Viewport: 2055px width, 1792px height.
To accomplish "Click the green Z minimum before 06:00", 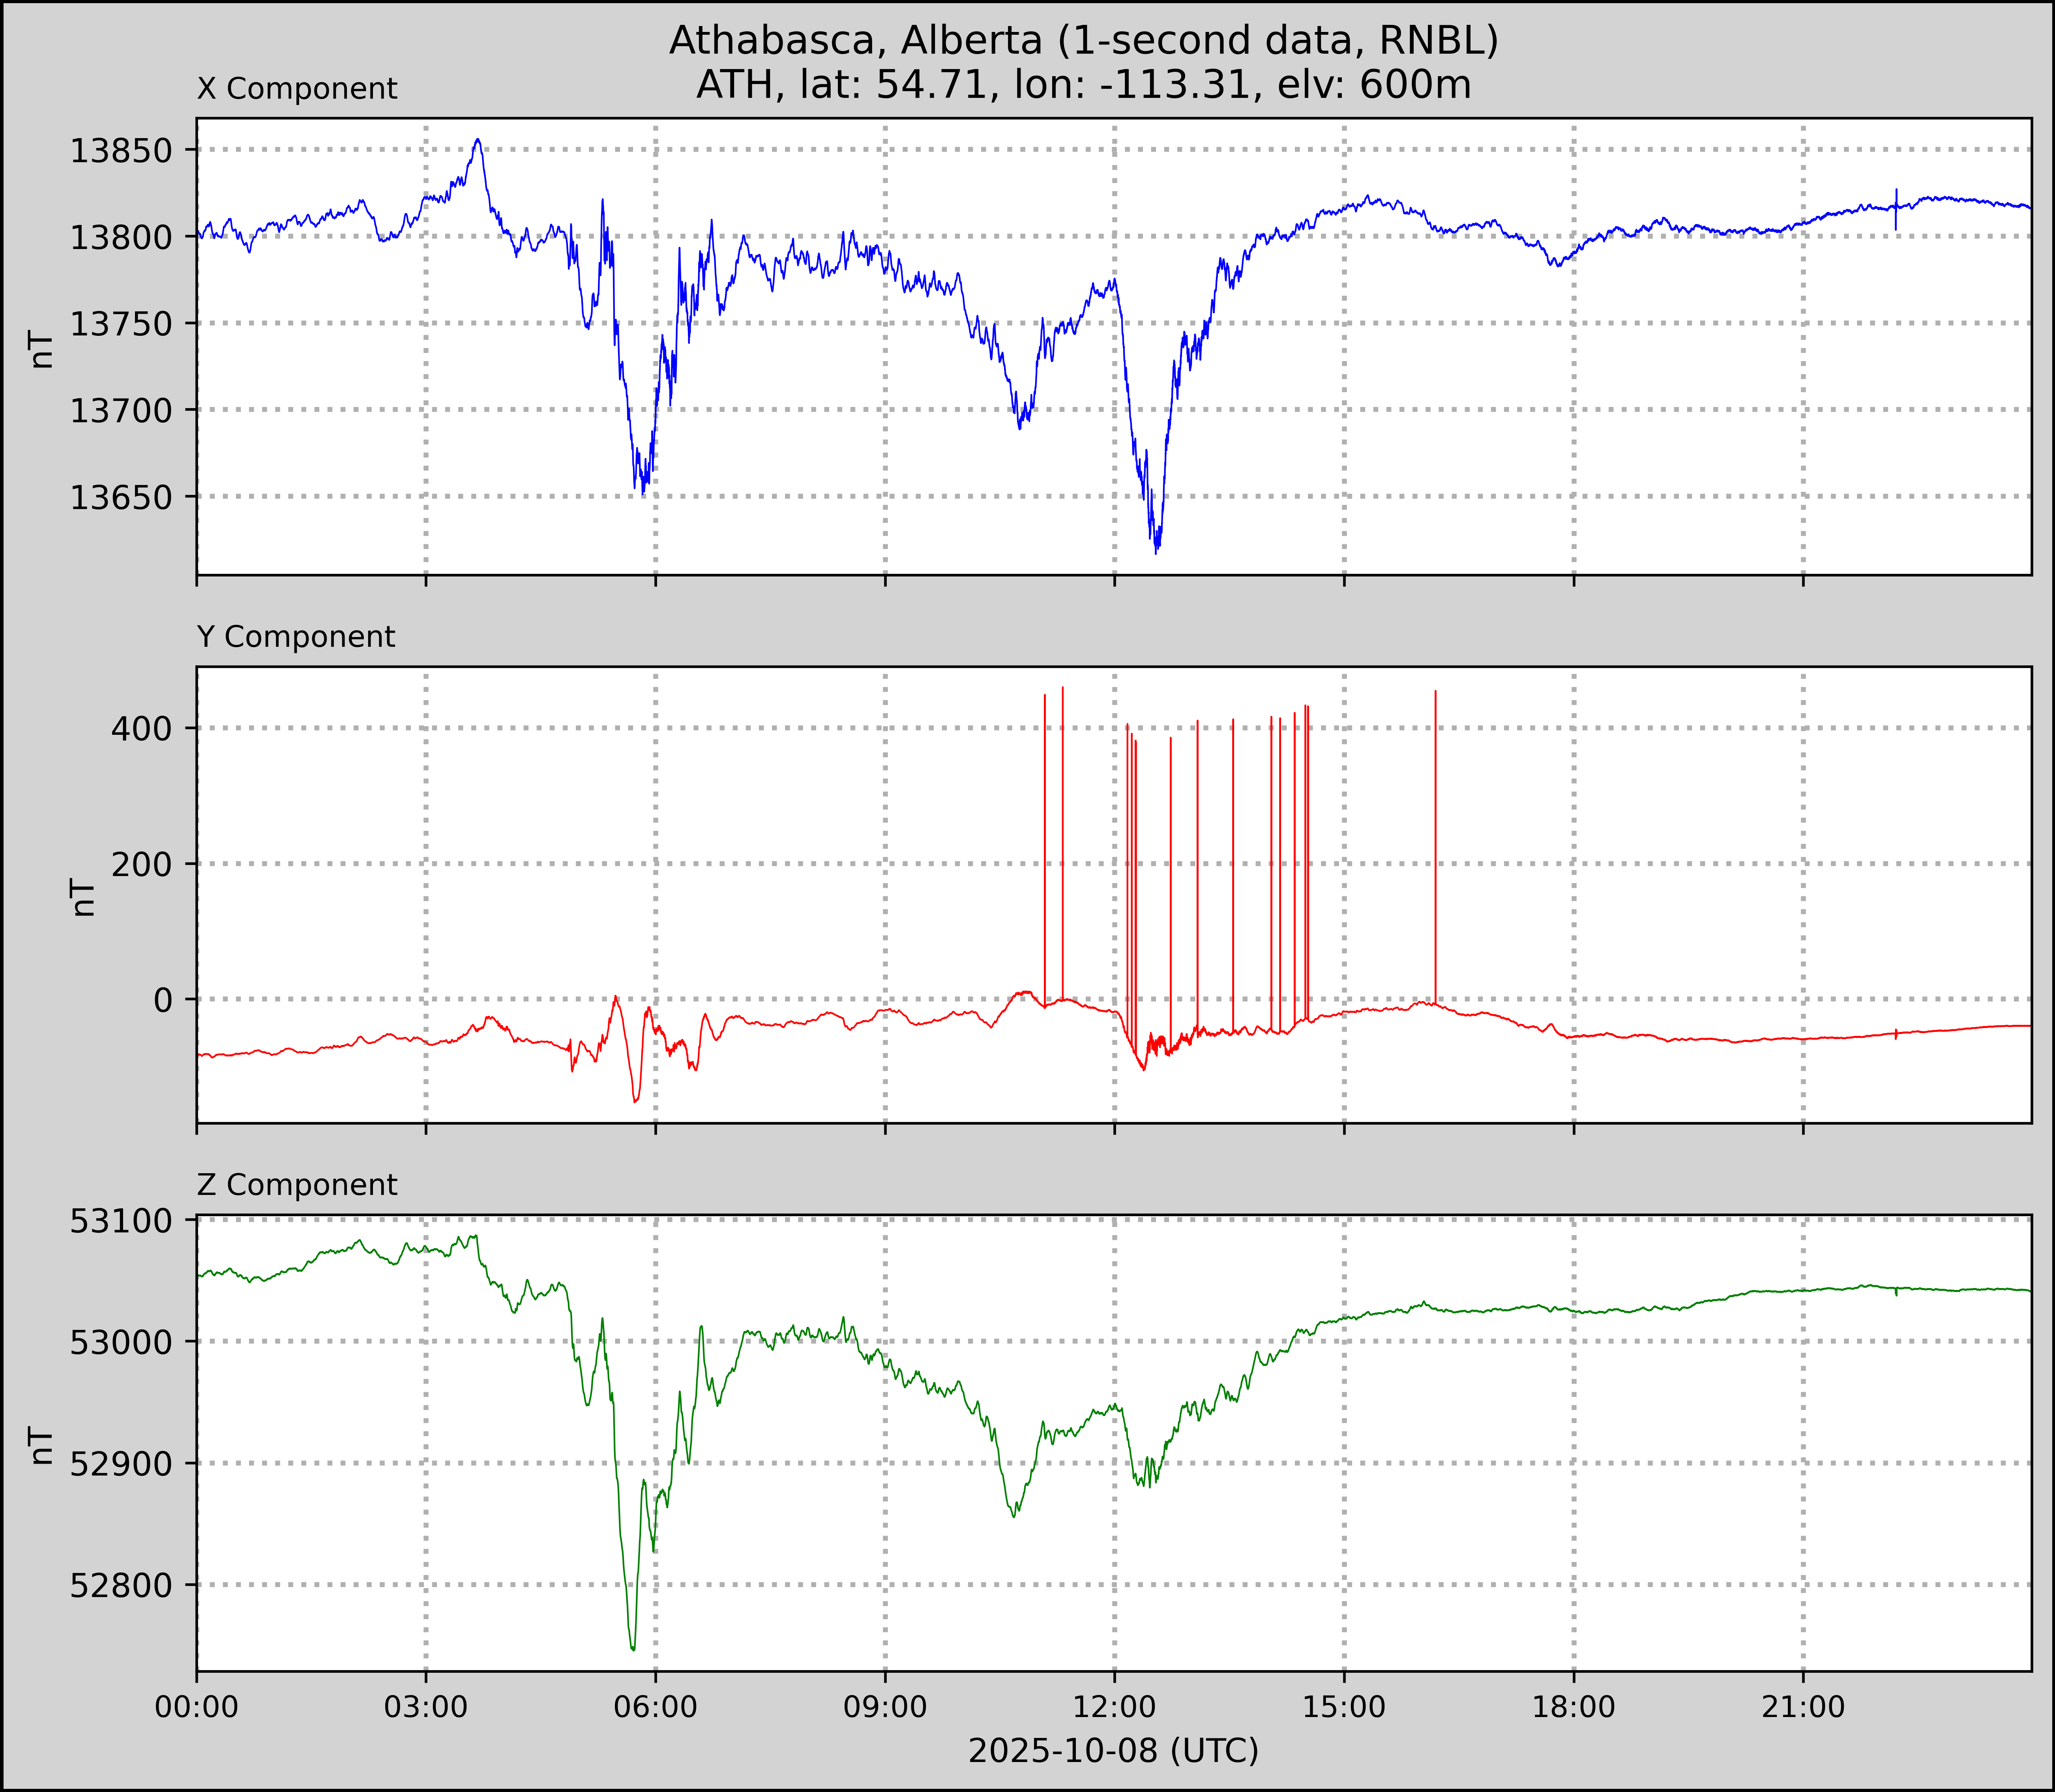I will click(x=633, y=1649).
